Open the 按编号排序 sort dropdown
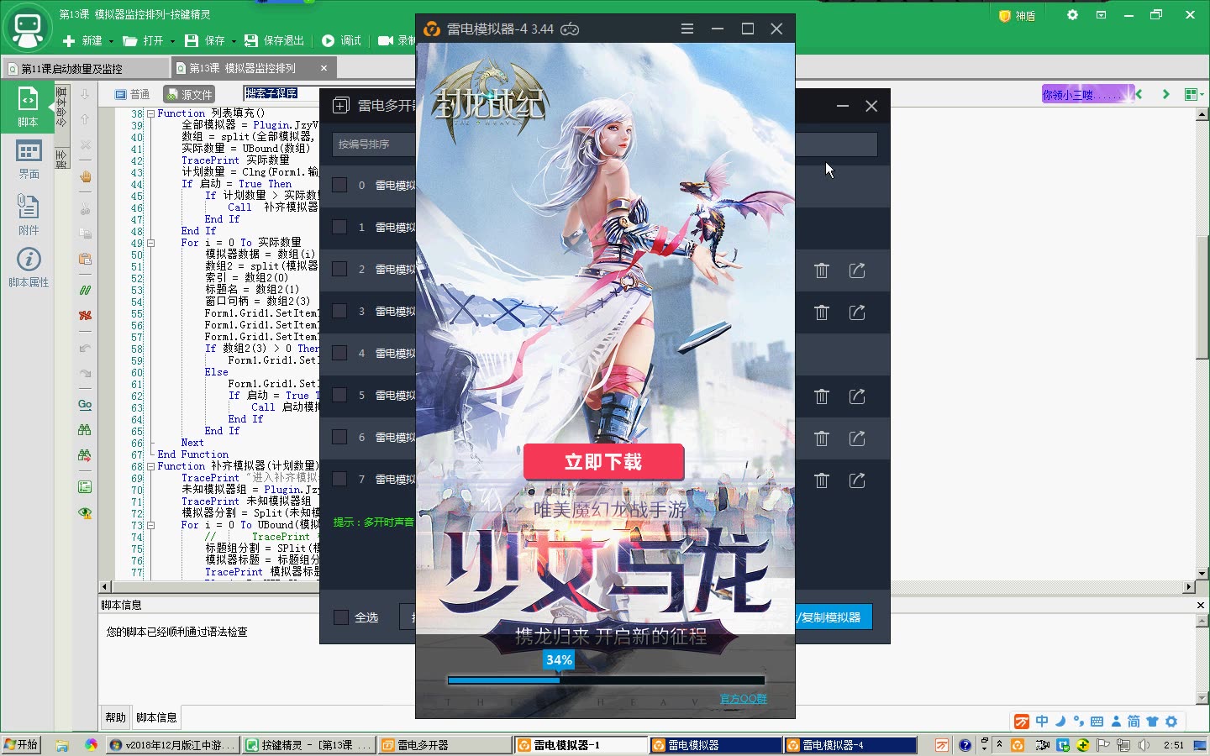This screenshot has width=1210, height=756. pos(374,144)
